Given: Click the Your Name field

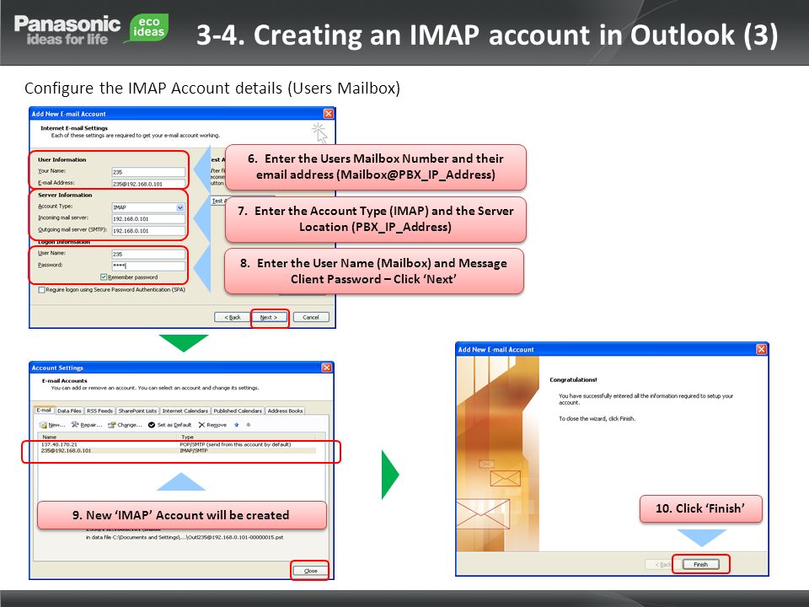Looking at the screenshot, I should 148,172.
